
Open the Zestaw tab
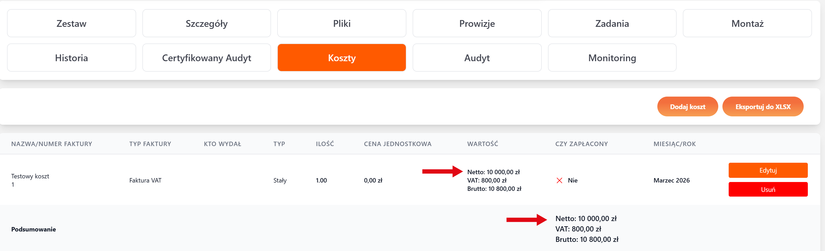pos(71,23)
